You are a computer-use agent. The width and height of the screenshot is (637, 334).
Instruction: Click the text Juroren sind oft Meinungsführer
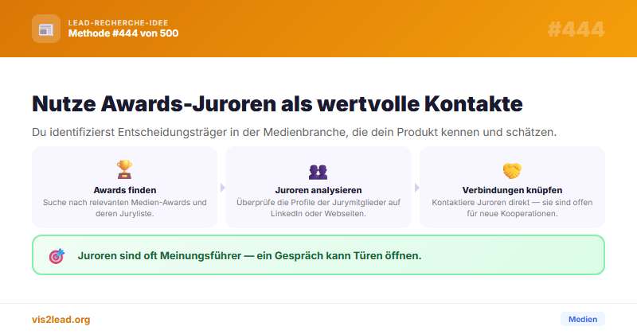click(249, 256)
